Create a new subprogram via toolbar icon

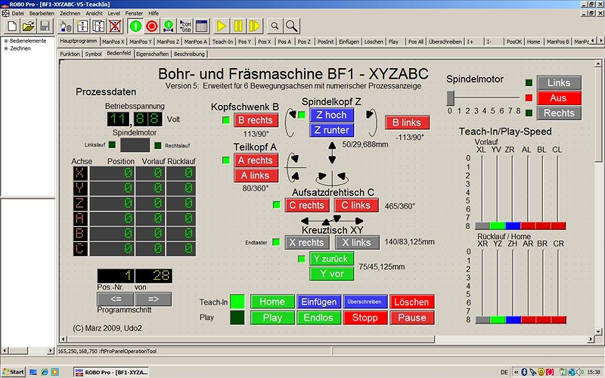click(x=82, y=26)
